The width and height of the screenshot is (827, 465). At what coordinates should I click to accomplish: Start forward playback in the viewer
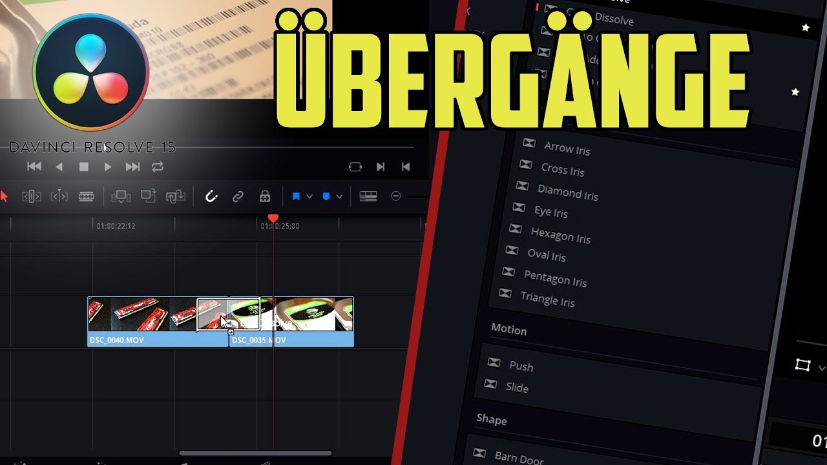tap(108, 167)
